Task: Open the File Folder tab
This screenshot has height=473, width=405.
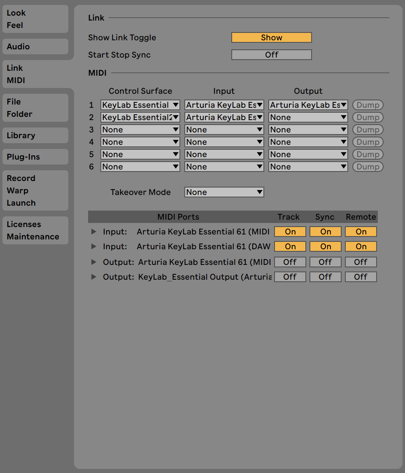Action: click(35, 108)
